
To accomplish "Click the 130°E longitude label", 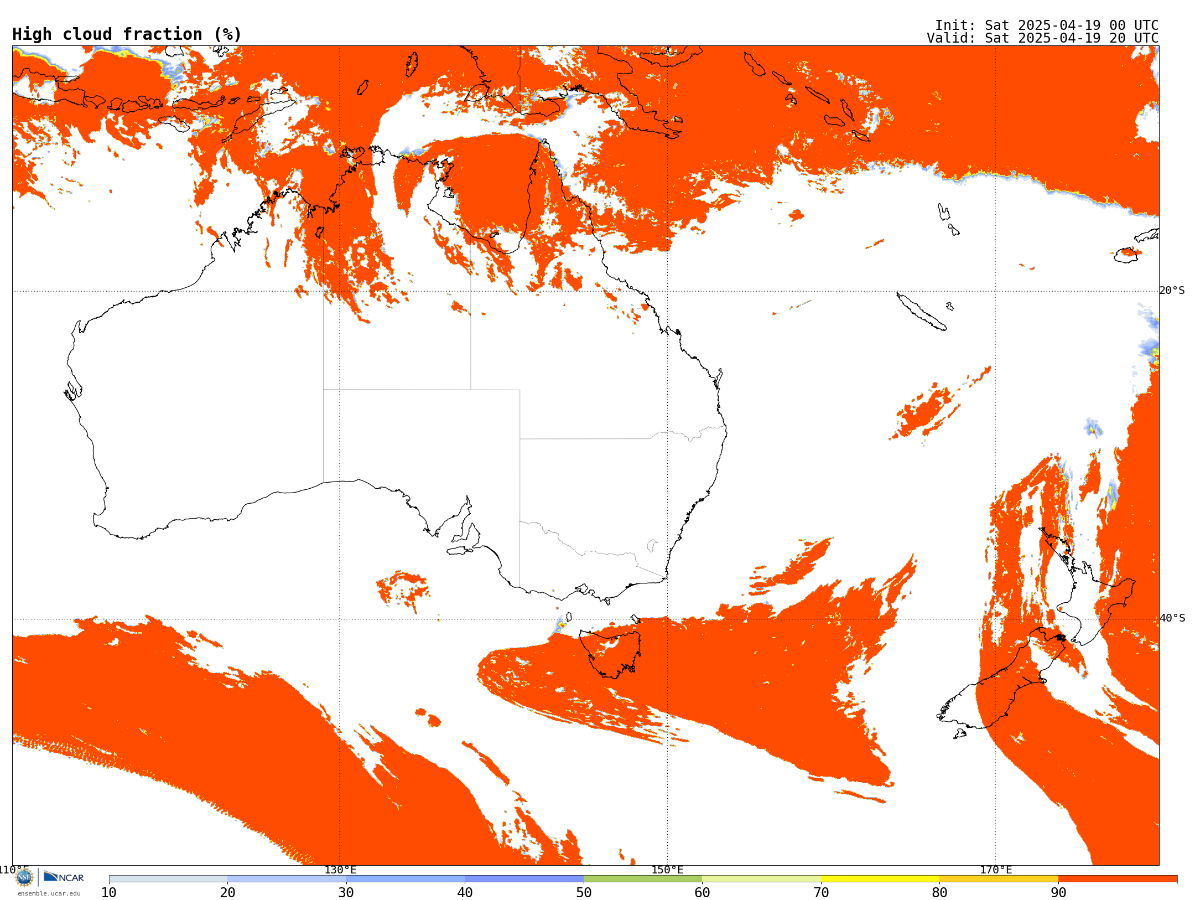I will point(340,870).
